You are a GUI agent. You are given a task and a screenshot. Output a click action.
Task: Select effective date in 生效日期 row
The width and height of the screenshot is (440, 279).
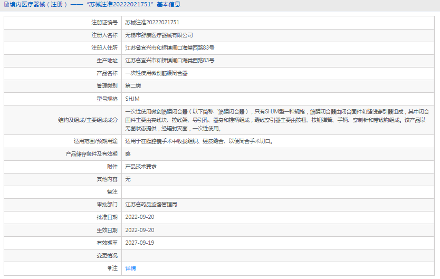139,230
